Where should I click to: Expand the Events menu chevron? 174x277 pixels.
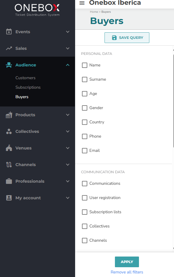tap(67, 32)
